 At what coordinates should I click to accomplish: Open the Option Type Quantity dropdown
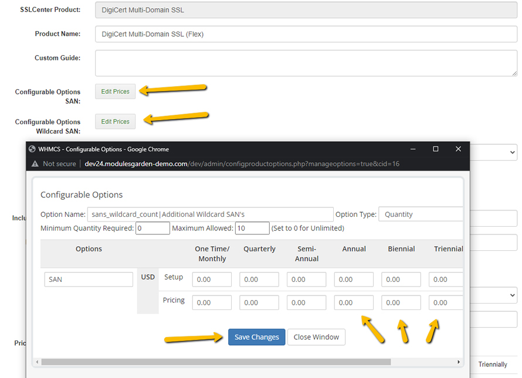tap(421, 214)
